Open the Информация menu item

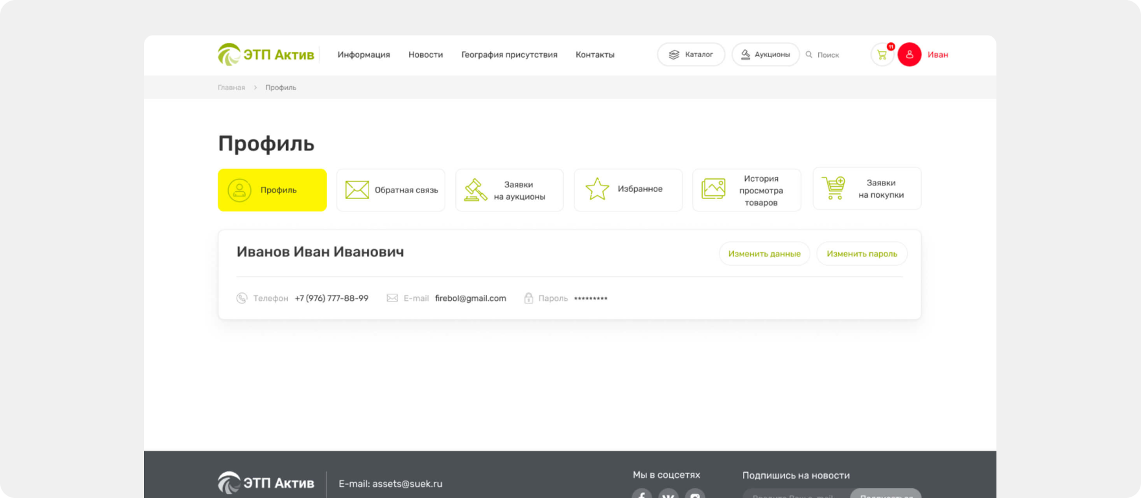tap(363, 55)
